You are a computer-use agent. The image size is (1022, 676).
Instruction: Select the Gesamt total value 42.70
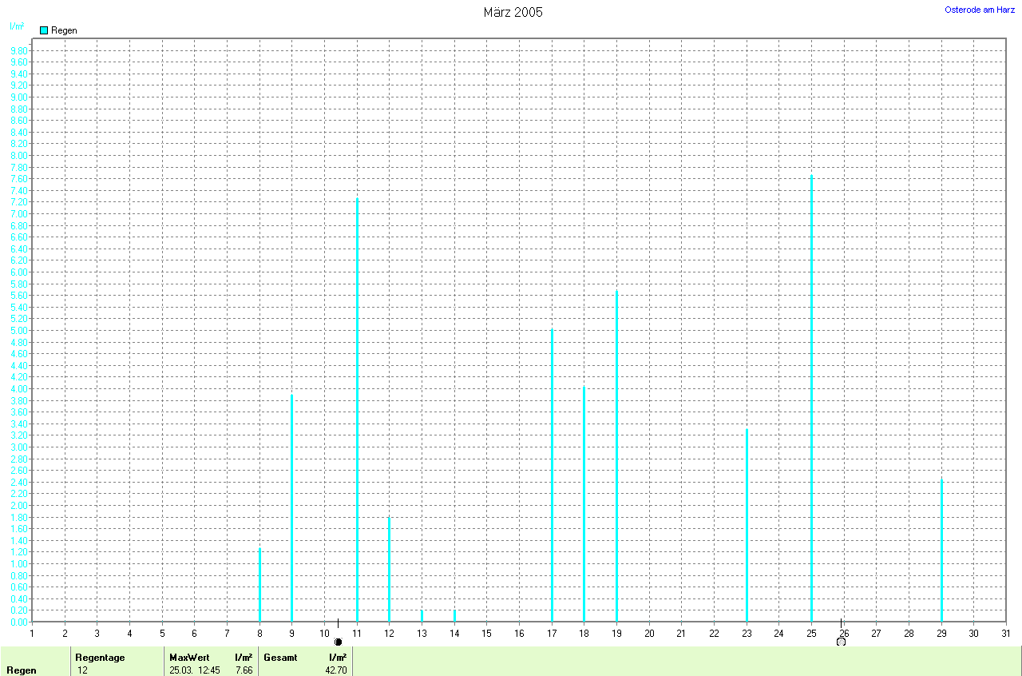pyautogui.click(x=336, y=670)
